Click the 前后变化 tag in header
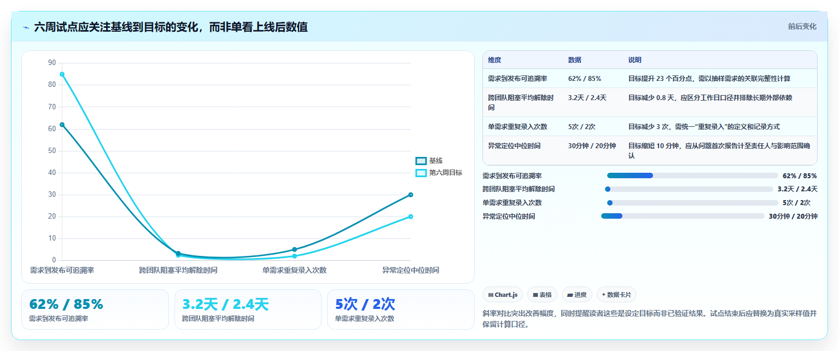 pyautogui.click(x=802, y=26)
